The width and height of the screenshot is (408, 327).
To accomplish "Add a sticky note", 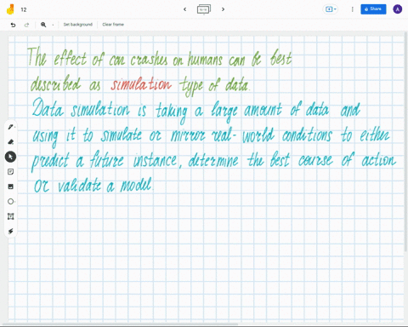I will pos(11,172).
